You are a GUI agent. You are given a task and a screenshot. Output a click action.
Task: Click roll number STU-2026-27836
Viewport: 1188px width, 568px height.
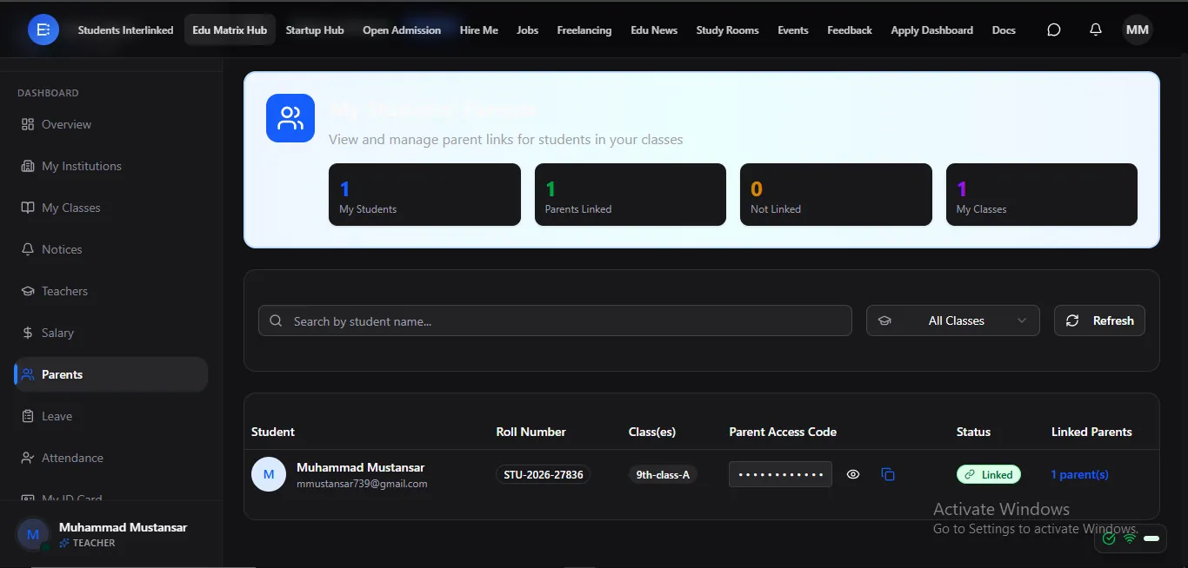pos(544,474)
